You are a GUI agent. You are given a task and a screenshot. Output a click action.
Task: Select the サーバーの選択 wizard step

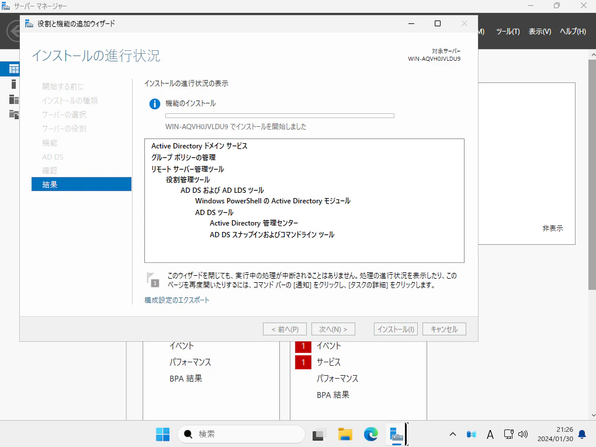coord(64,115)
